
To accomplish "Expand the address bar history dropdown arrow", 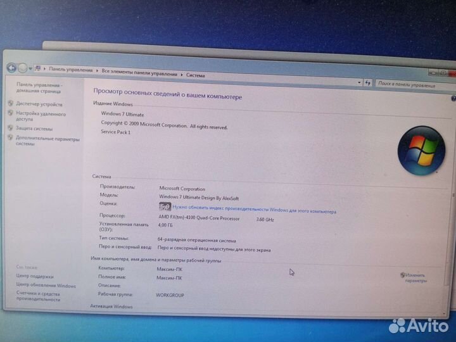I will [358, 82].
